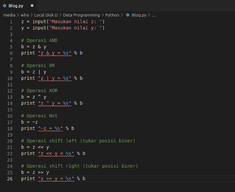Click the code b = ~z
This screenshot has height=192, width=235.
point(29,122)
